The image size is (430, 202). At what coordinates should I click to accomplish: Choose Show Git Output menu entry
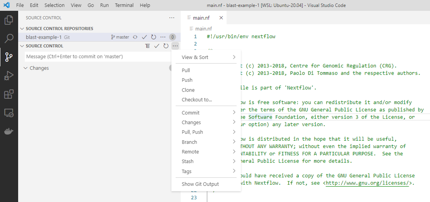coord(200,184)
